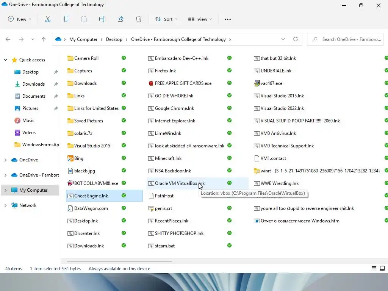
Task: Select the PathHost file
Action: coord(161,196)
